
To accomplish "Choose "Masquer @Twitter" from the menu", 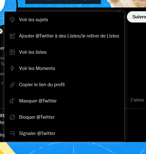I will (64, 101).
